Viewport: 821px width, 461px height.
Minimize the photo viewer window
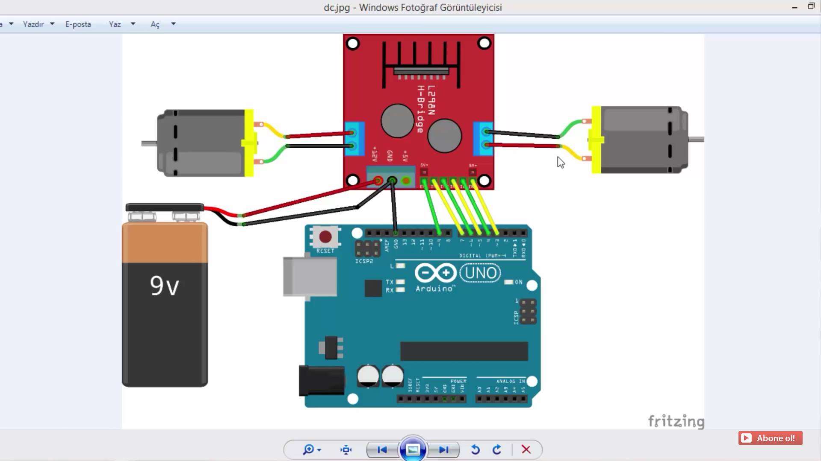pos(794,7)
